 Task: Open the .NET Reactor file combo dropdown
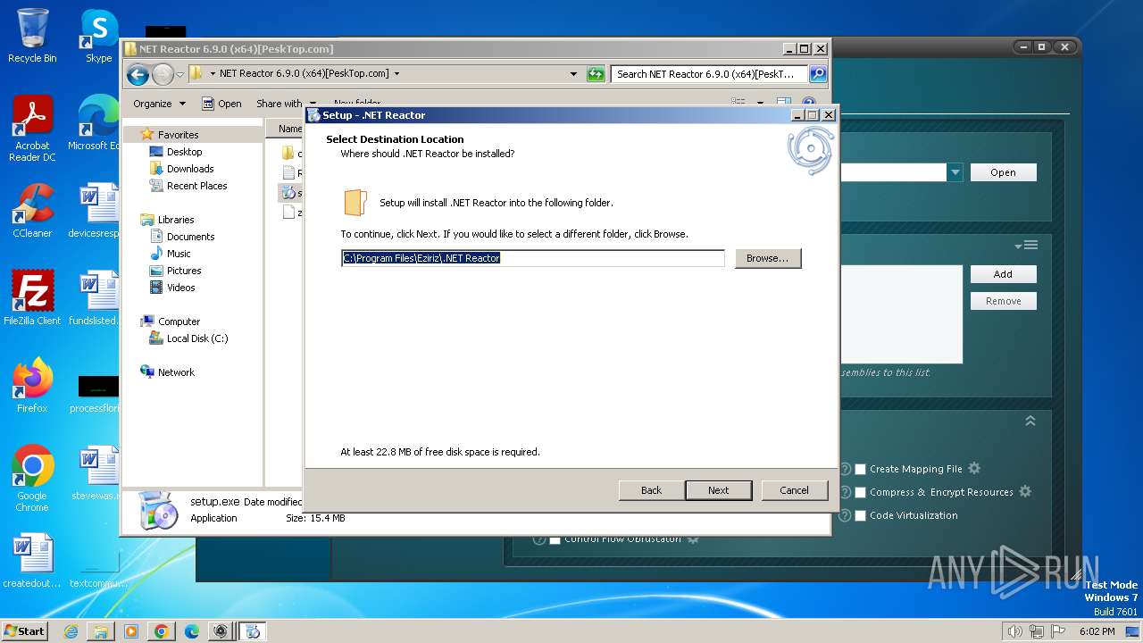[x=955, y=172]
